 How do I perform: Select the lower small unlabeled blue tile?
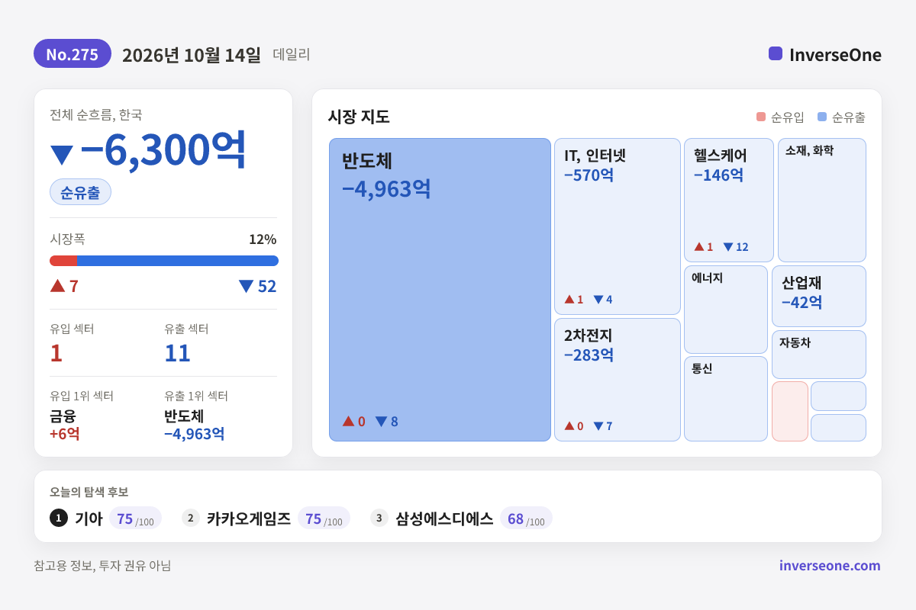[x=838, y=428]
